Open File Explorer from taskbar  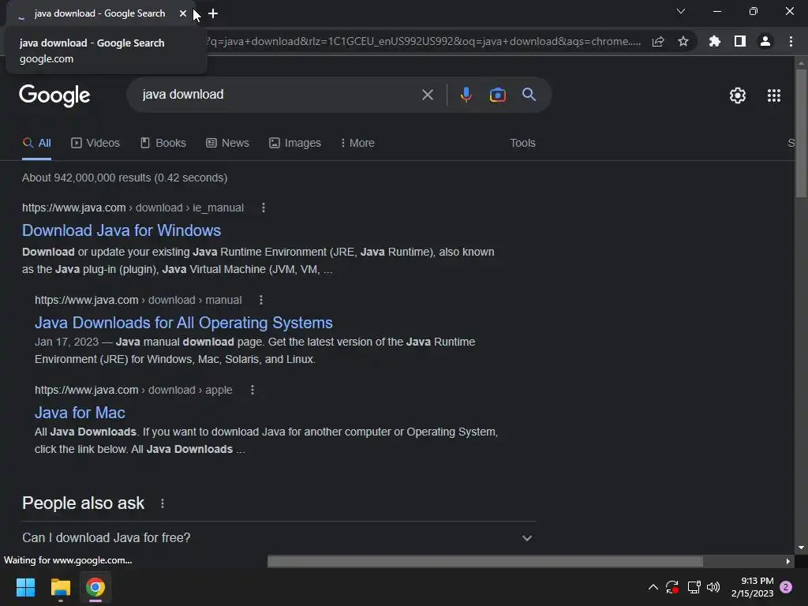point(60,587)
